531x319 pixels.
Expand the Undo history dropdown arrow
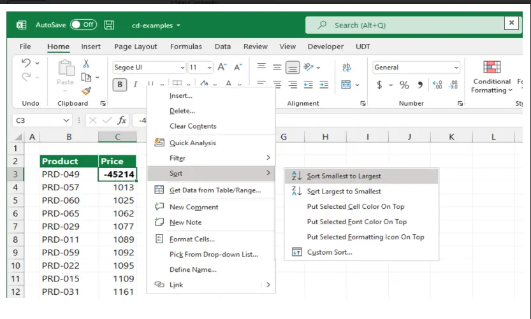[37, 63]
